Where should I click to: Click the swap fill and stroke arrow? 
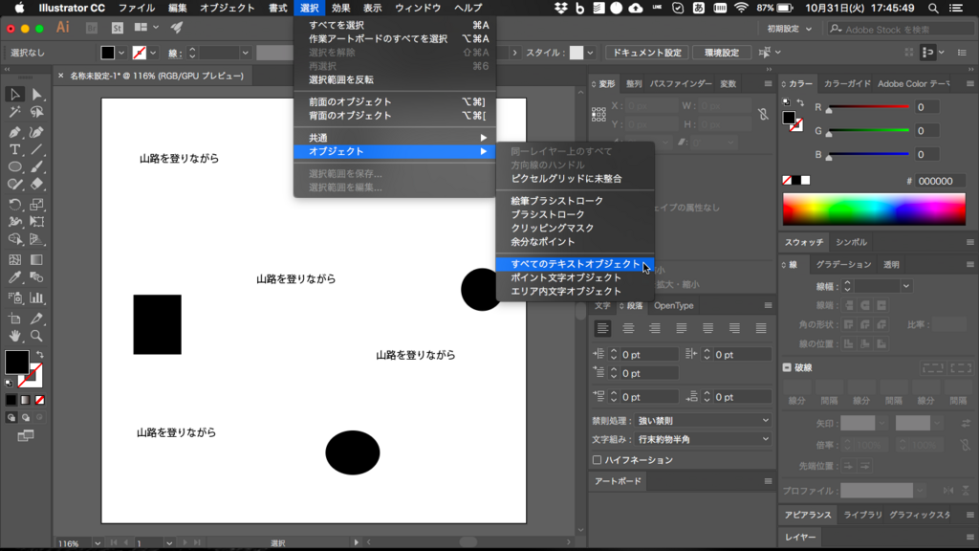coord(39,355)
